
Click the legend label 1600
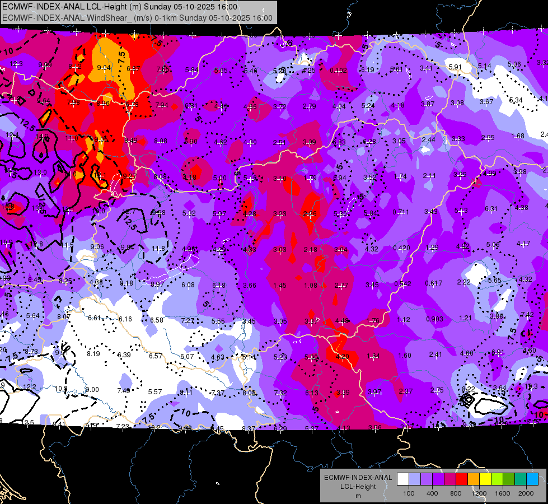503,493
